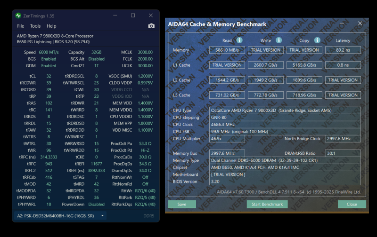
Task: Click the L1 Cache Copy 5165.8 GB/s field
Action: coord(304,65)
